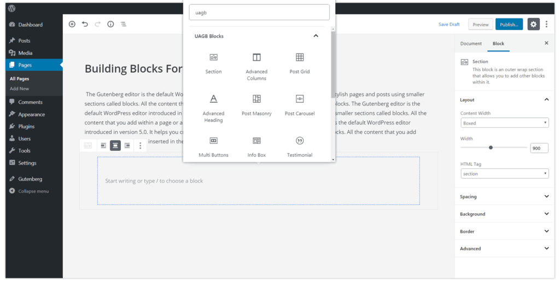Click the block search field
Image resolution: width=560 pixels, height=281 pixels.
pos(259,12)
